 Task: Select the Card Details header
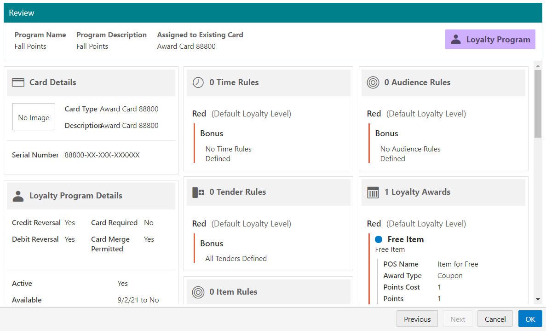[91, 82]
